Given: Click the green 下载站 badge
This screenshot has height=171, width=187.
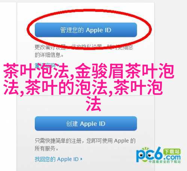Looking at the screenshot, I should [x=172, y=152].
